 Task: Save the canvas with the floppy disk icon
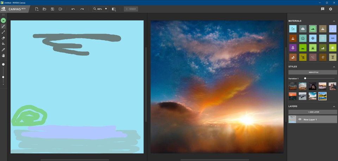click(x=52, y=9)
